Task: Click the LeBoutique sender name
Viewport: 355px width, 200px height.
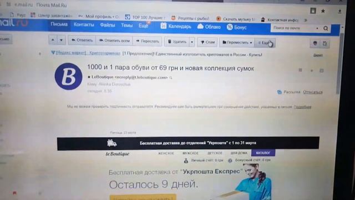Action: (102, 77)
